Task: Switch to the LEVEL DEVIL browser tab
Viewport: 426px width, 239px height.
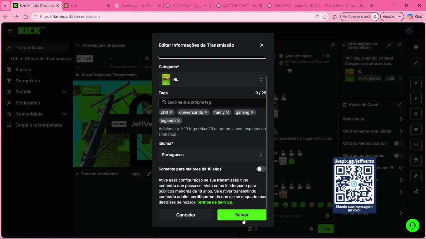Action: (x=290, y=6)
